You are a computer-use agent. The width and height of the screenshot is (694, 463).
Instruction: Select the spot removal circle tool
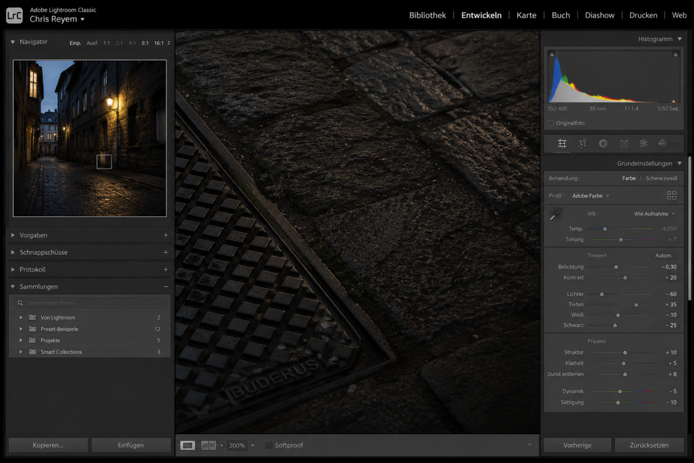pos(603,144)
